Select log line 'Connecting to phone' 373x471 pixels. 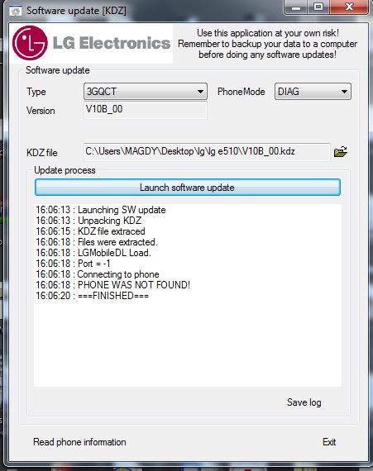pyautogui.click(x=98, y=274)
